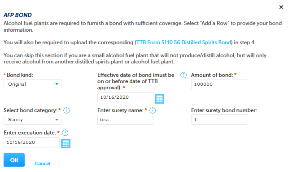This screenshot has width=288, height=172.
Task: Click the 'Bond kind:' label text
Action: (x=20, y=75)
